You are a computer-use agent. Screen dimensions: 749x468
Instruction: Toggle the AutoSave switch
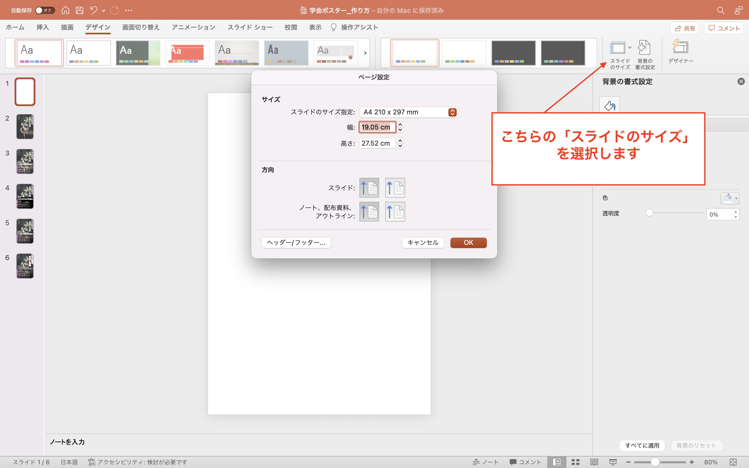point(45,10)
